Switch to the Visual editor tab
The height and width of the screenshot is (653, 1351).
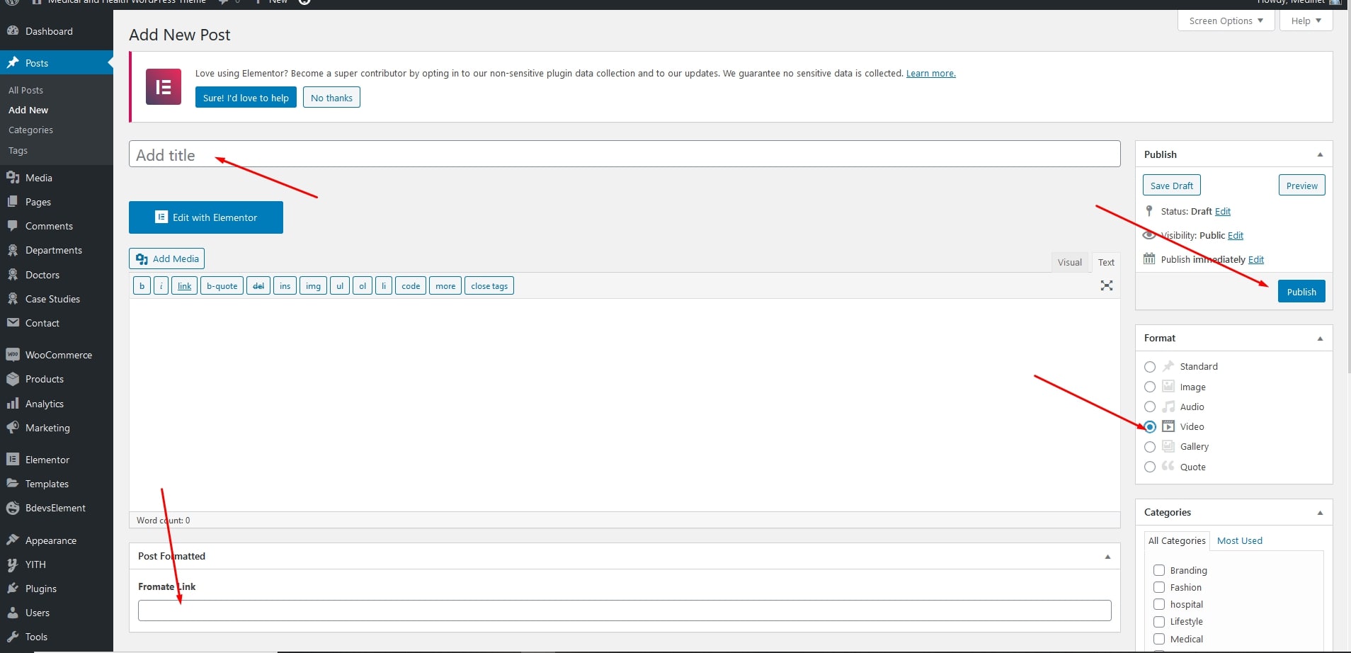1069,262
